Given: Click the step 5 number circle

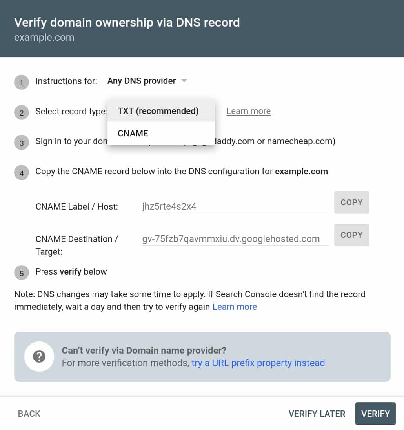Looking at the screenshot, I should 22,273.
